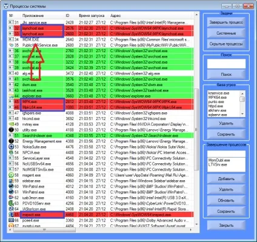The height and width of the screenshot is (242, 257).
Task: Select the alg.exe process row
Action: click(x=101, y=73)
